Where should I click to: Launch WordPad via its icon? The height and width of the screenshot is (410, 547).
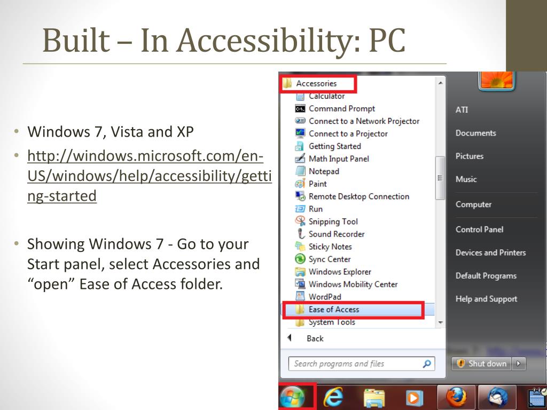[x=300, y=296]
